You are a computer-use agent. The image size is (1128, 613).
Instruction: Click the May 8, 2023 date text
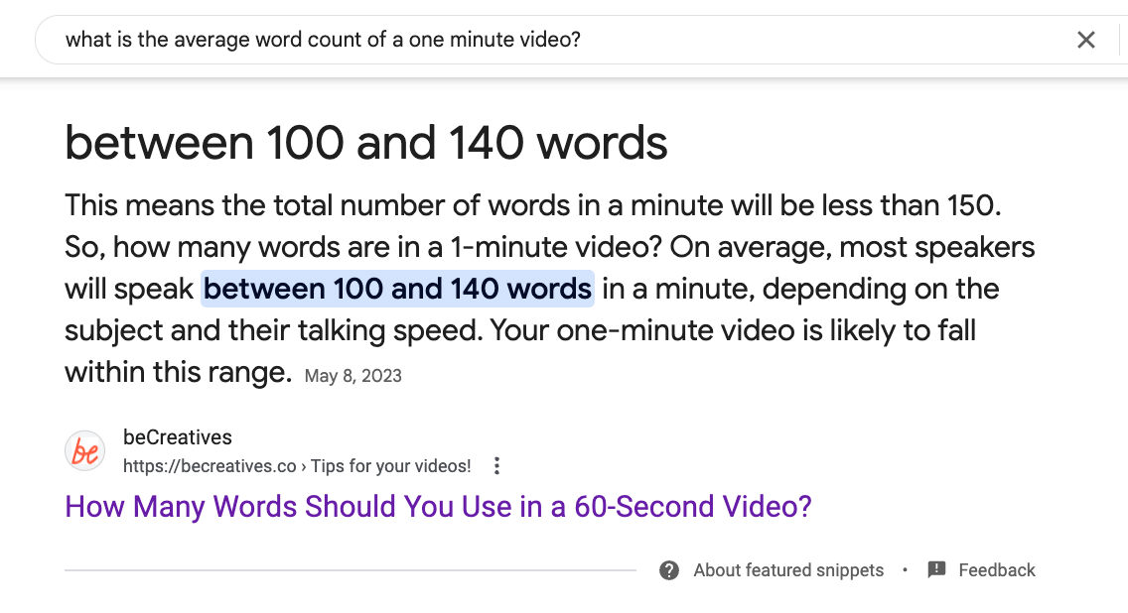coord(352,375)
